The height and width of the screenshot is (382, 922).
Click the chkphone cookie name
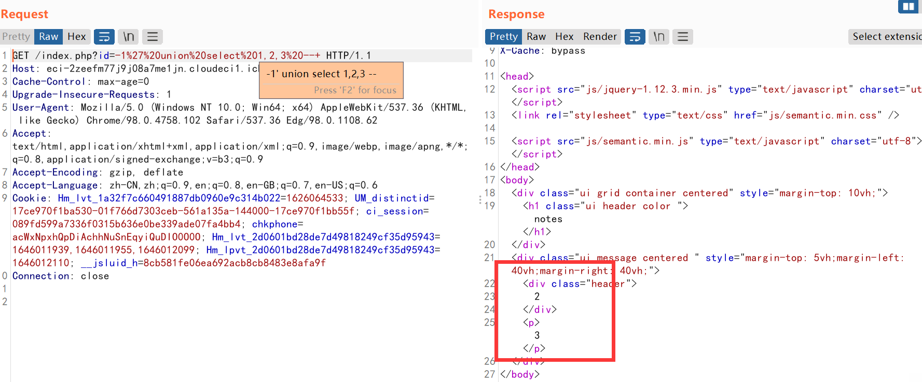coord(274,224)
